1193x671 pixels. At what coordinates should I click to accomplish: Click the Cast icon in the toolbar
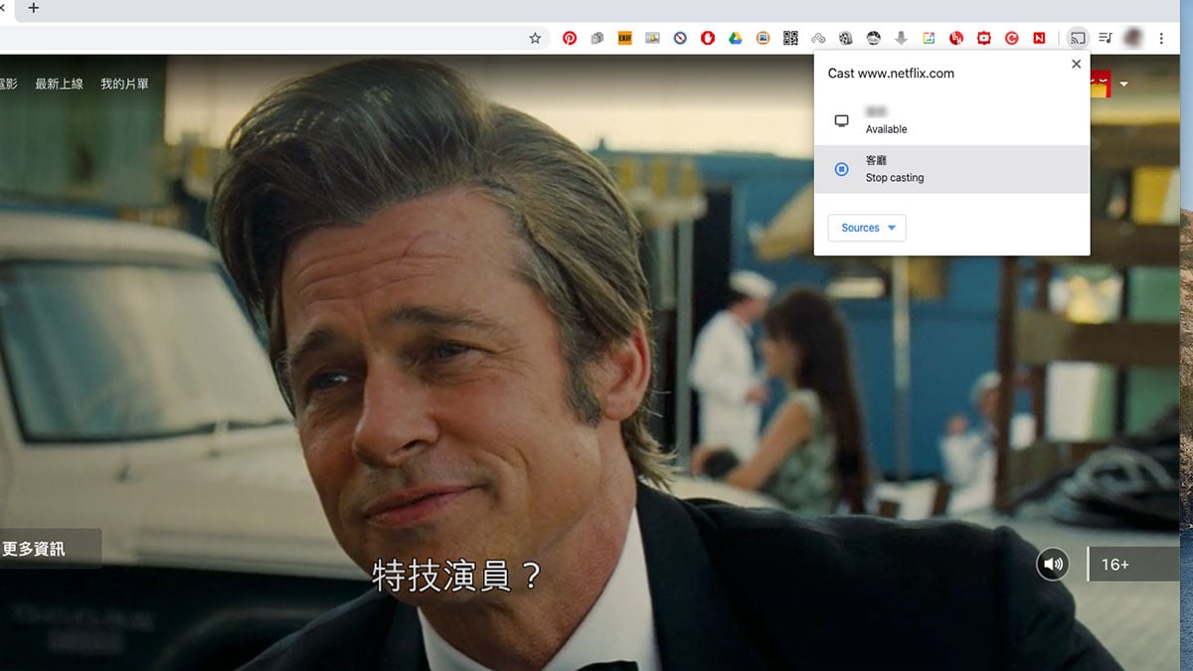(x=1078, y=38)
